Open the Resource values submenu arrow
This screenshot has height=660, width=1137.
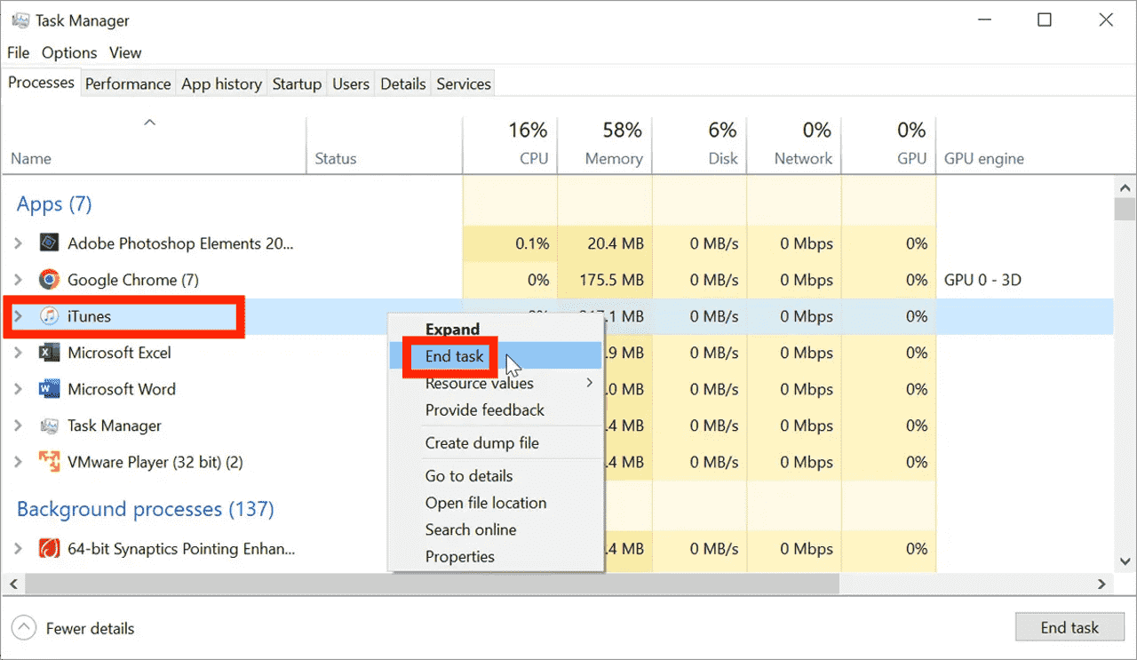click(589, 383)
